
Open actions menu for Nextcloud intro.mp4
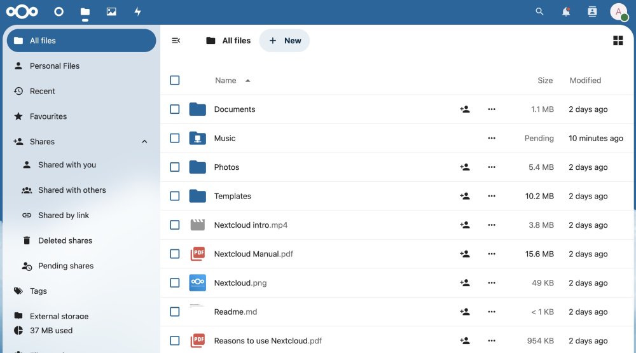click(x=492, y=225)
